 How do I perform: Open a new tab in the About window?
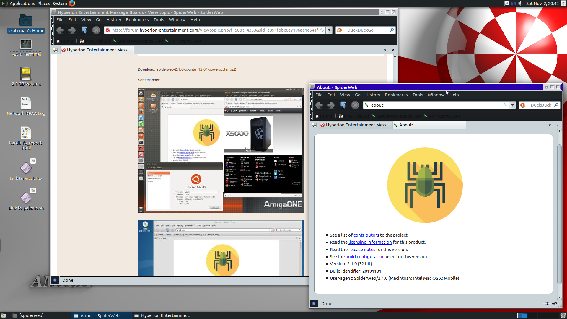[x=314, y=125]
